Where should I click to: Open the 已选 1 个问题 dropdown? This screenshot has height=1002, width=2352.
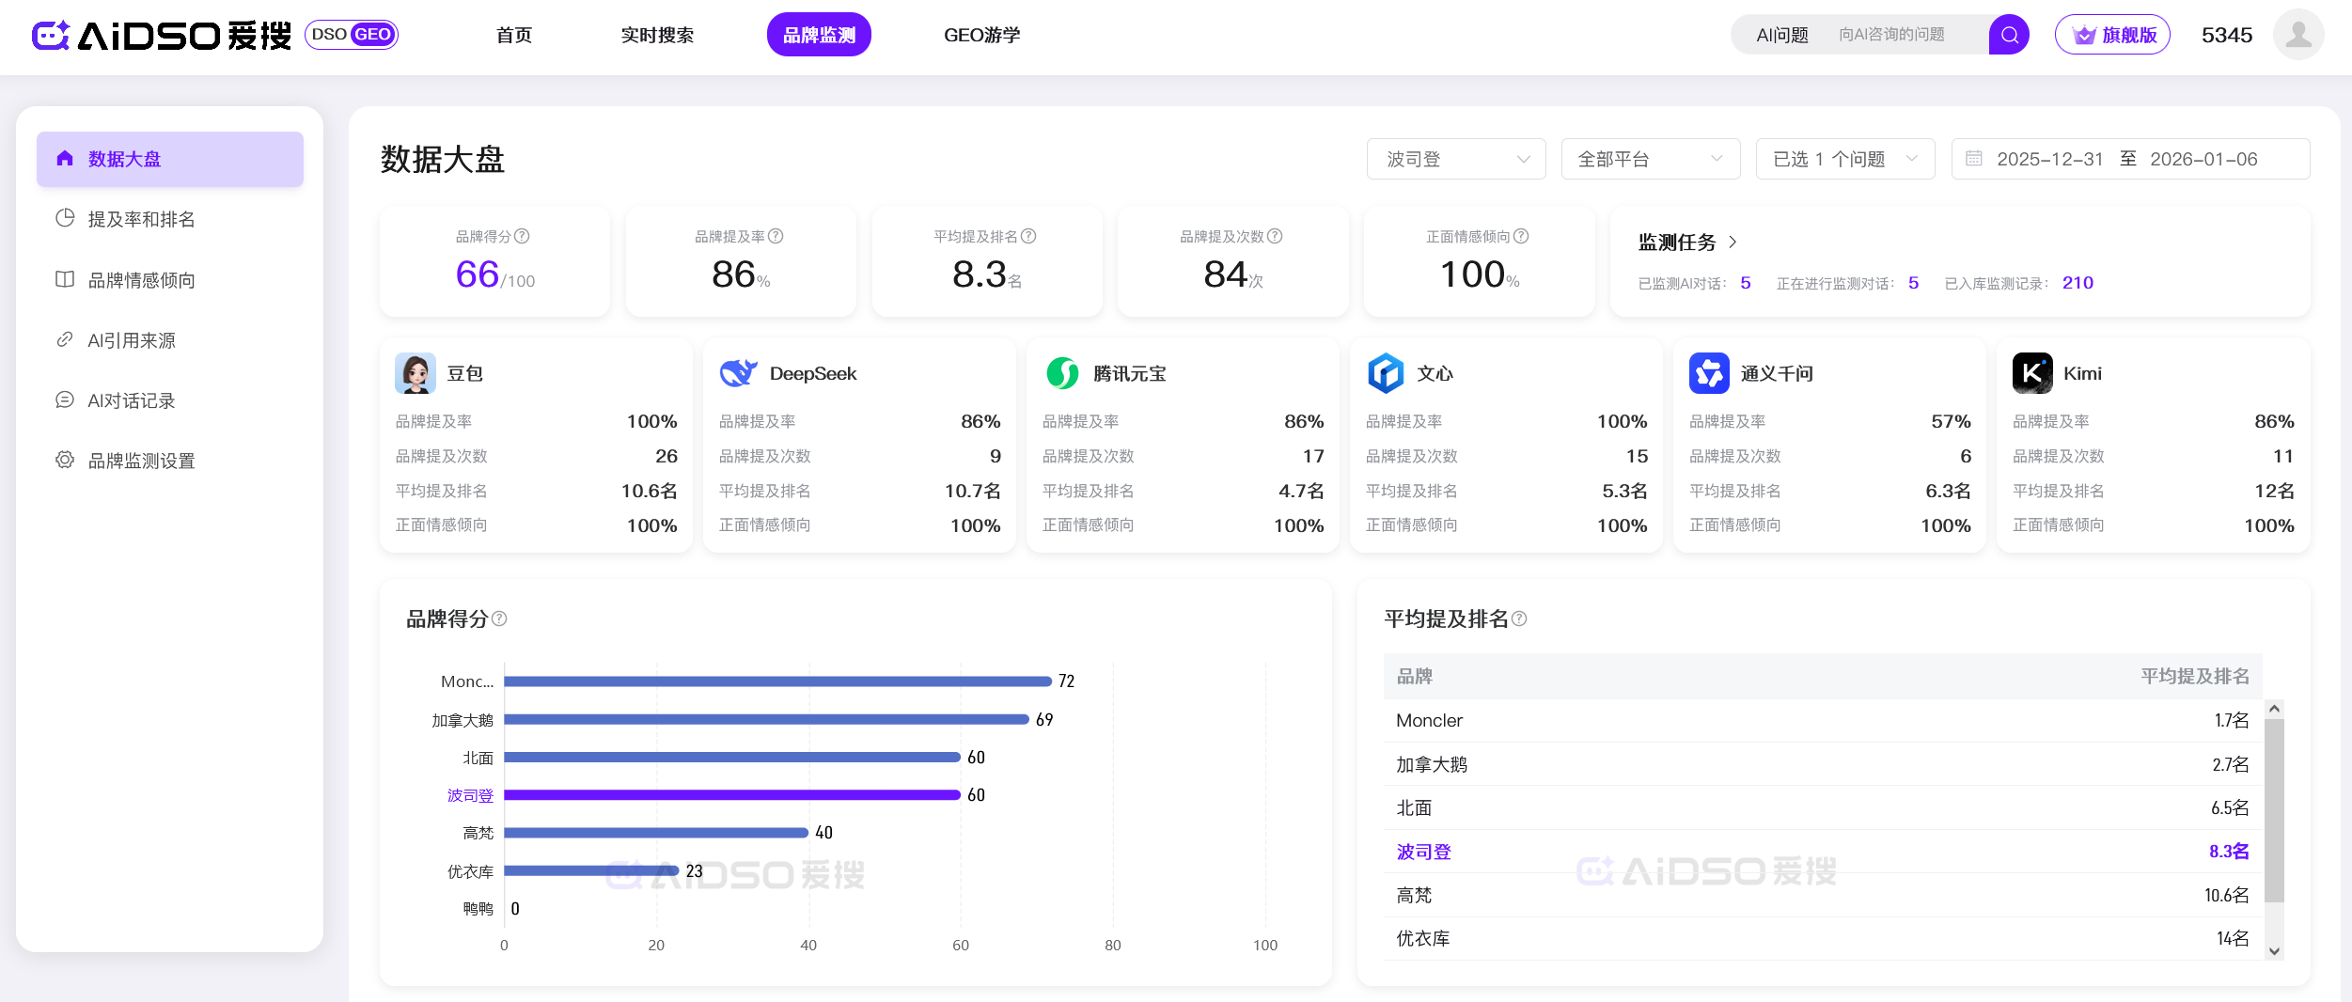(1844, 159)
